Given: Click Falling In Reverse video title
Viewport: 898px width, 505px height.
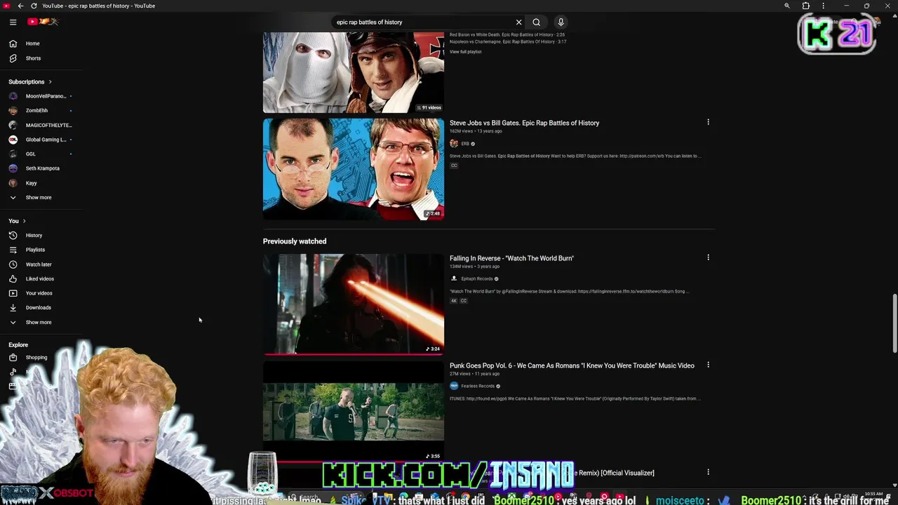Looking at the screenshot, I should (511, 258).
